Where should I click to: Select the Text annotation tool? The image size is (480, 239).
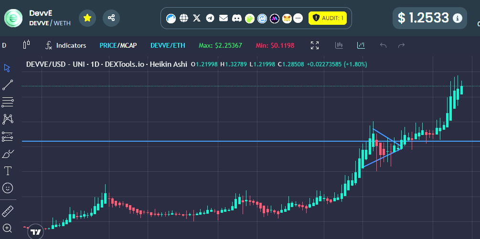(x=7, y=171)
